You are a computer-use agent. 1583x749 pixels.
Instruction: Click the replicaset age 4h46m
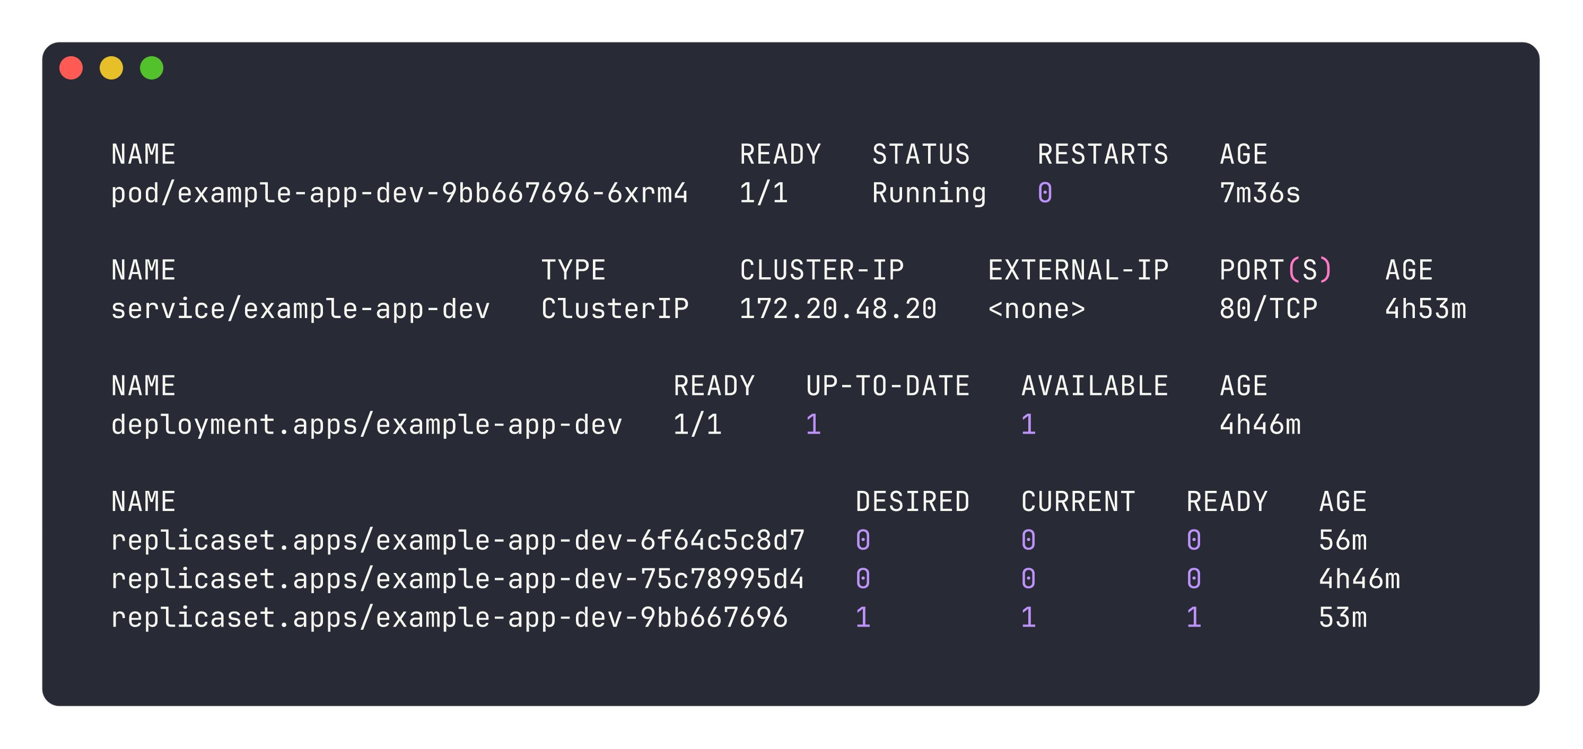tap(1359, 579)
